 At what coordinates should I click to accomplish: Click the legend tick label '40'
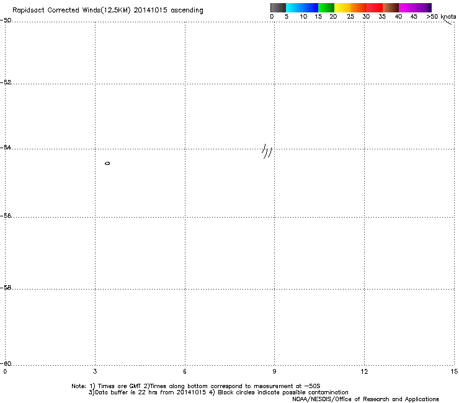coord(398,17)
